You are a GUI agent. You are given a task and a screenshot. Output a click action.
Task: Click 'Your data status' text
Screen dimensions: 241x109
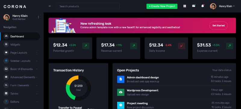tap(222, 70)
